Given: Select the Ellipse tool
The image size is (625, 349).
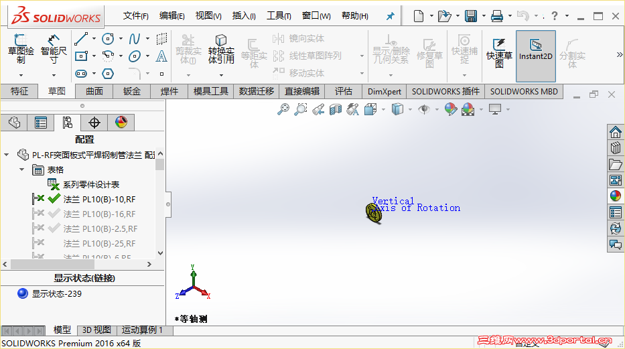Looking at the screenshot, I should point(135,56).
